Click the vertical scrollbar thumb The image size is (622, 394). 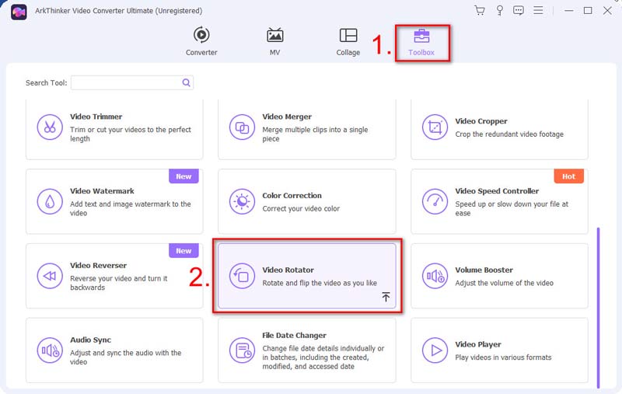[x=598, y=308]
